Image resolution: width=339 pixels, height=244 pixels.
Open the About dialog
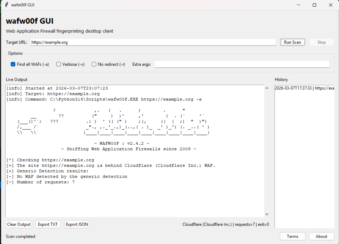click(321, 236)
